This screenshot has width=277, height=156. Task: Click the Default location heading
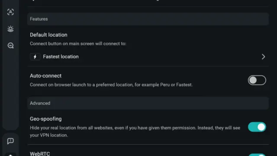point(48,35)
